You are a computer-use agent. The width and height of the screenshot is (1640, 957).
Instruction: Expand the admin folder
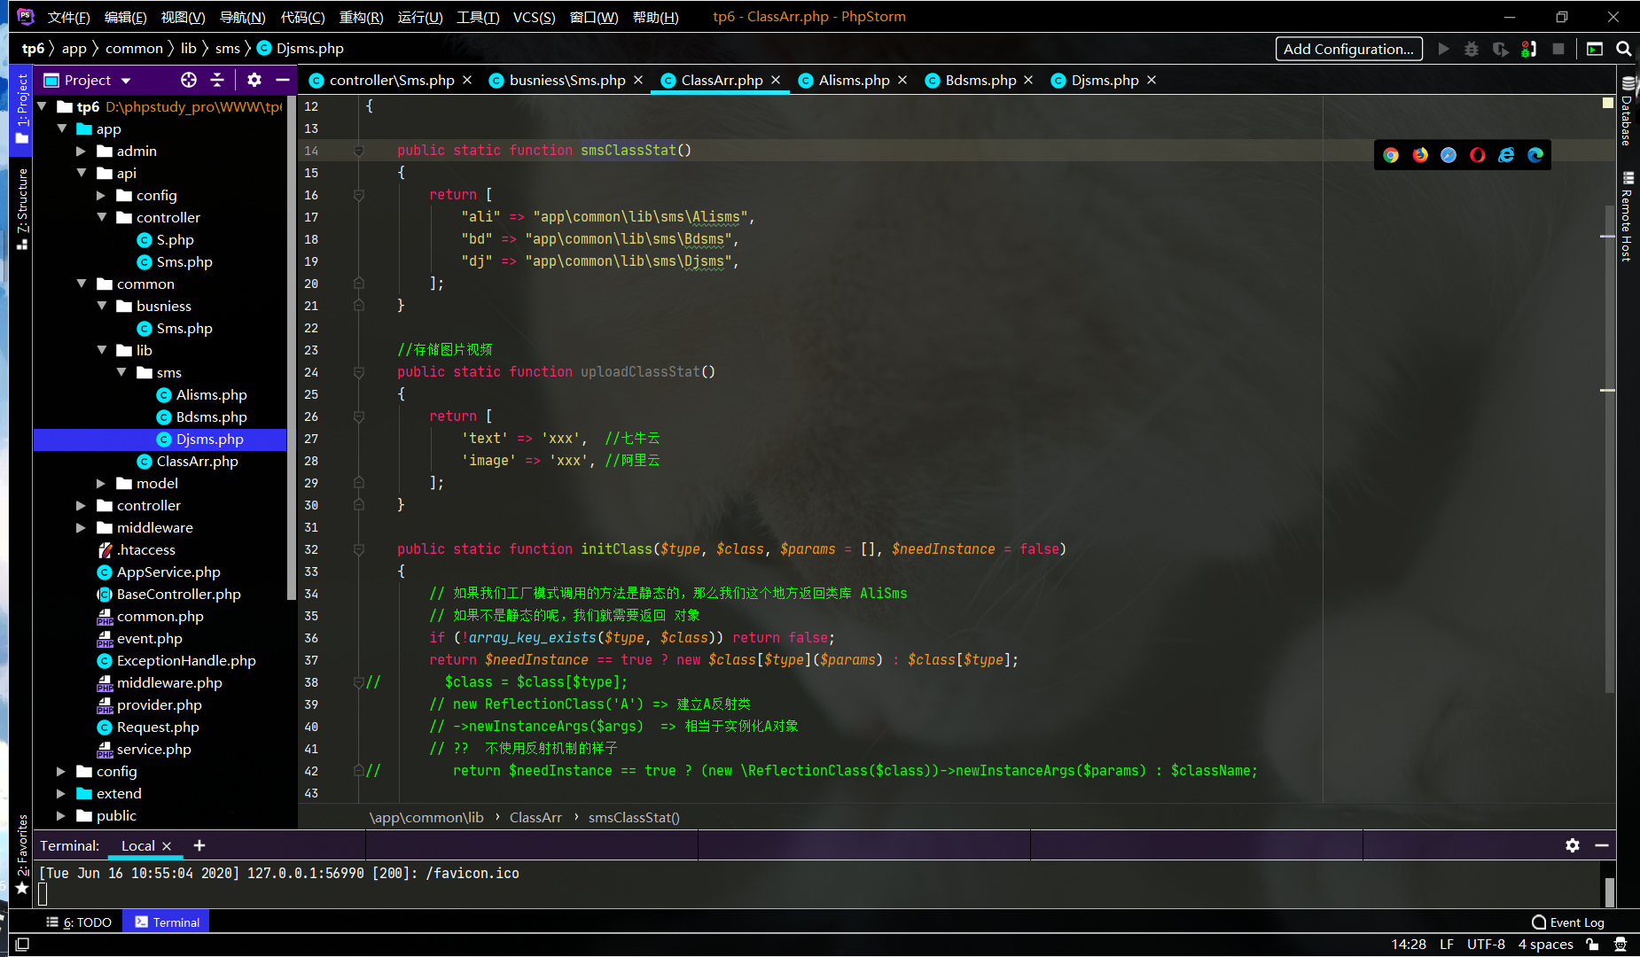[82, 152]
